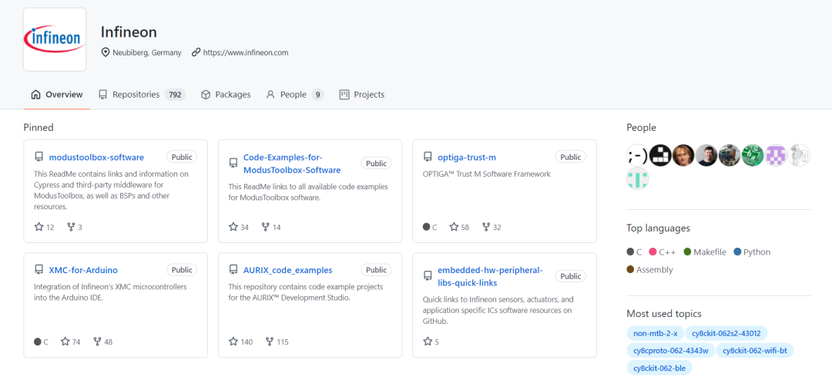
Task: Visit the https://www.infineon.com website link
Action: [246, 52]
